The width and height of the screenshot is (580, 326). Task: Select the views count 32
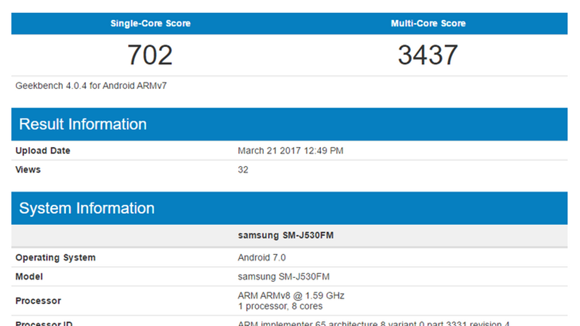[243, 170]
